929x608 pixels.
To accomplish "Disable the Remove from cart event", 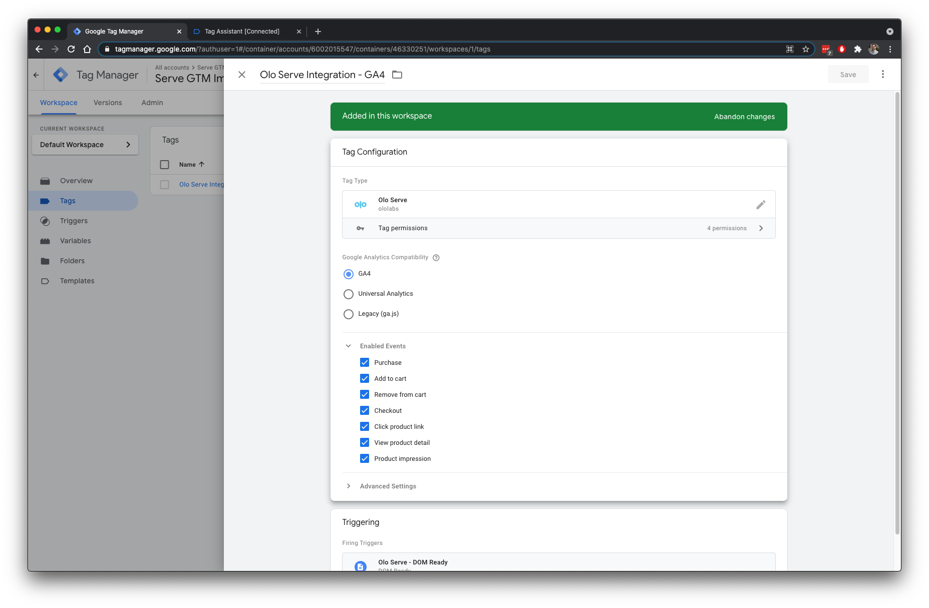I will click(x=365, y=394).
